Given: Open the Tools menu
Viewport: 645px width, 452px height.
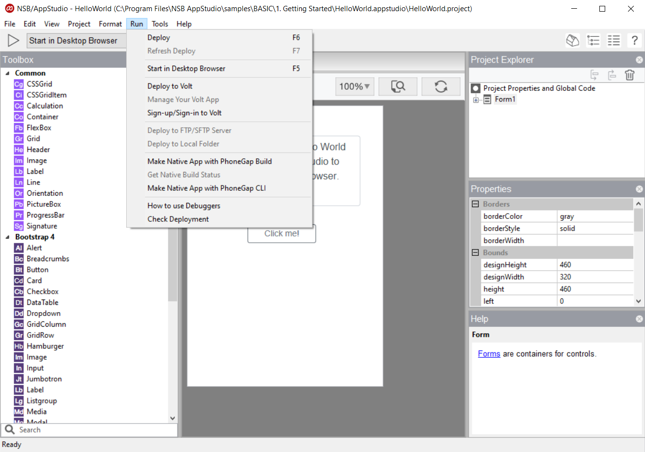Looking at the screenshot, I should (160, 24).
